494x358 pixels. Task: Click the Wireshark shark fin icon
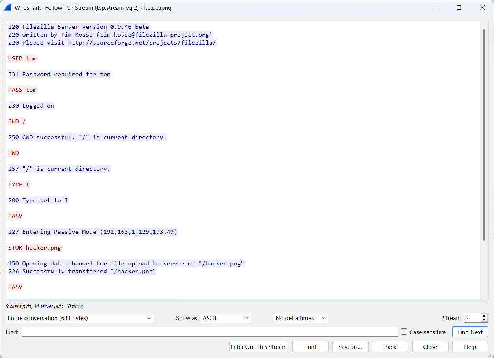(8, 7)
